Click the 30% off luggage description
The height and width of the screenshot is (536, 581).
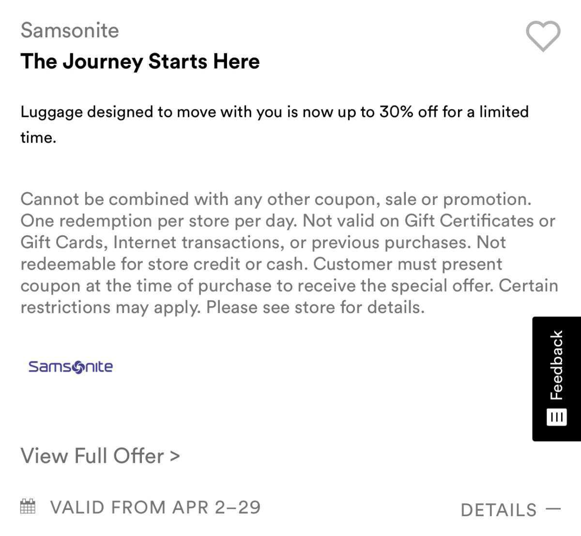274,112
